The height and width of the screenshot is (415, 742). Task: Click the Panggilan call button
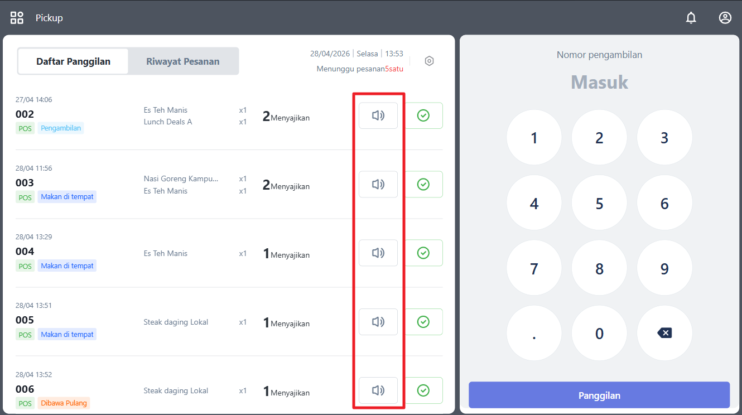(599, 395)
